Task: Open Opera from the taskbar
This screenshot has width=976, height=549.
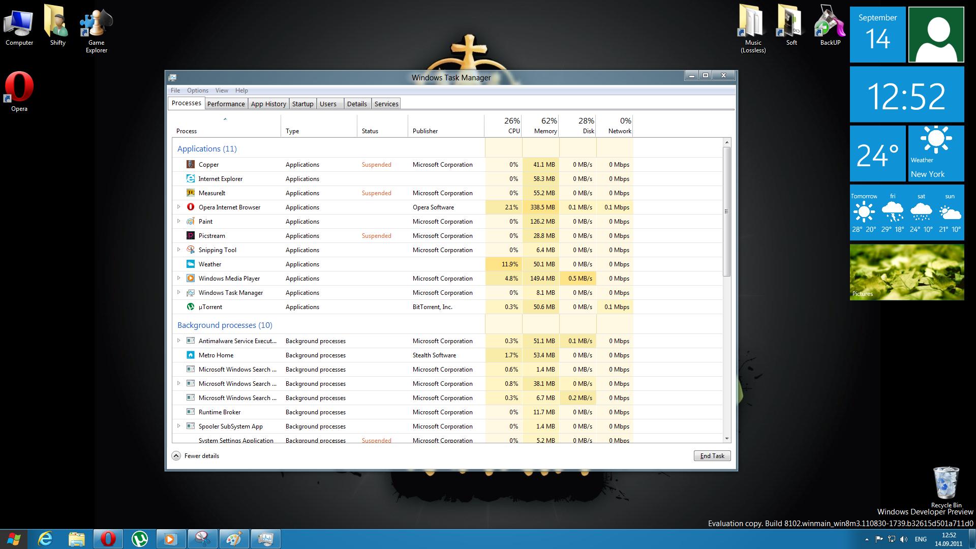Action: (108, 539)
